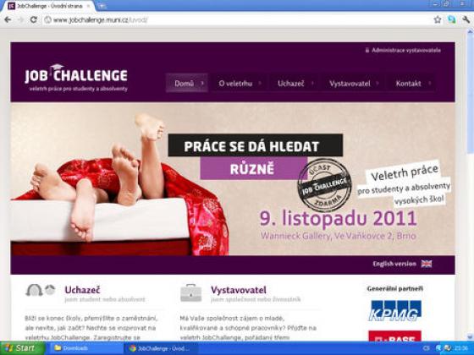The height and width of the screenshot is (355, 474).
Task: Click the CS language indicator in tray
Action: (x=427, y=348)
